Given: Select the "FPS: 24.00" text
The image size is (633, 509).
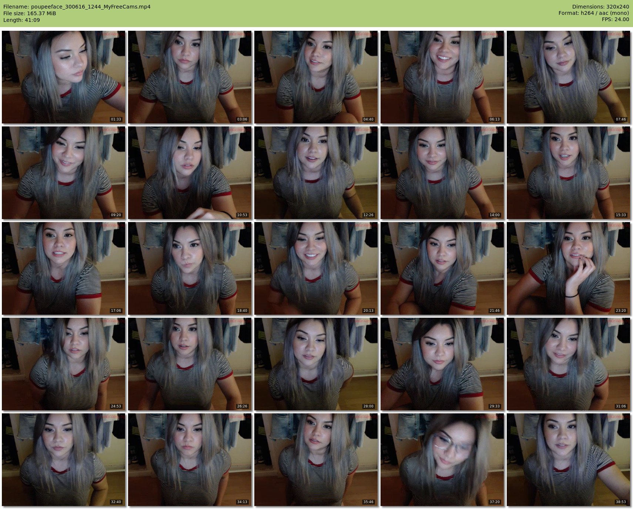Looking at the screenshot, I should (615, 20).
